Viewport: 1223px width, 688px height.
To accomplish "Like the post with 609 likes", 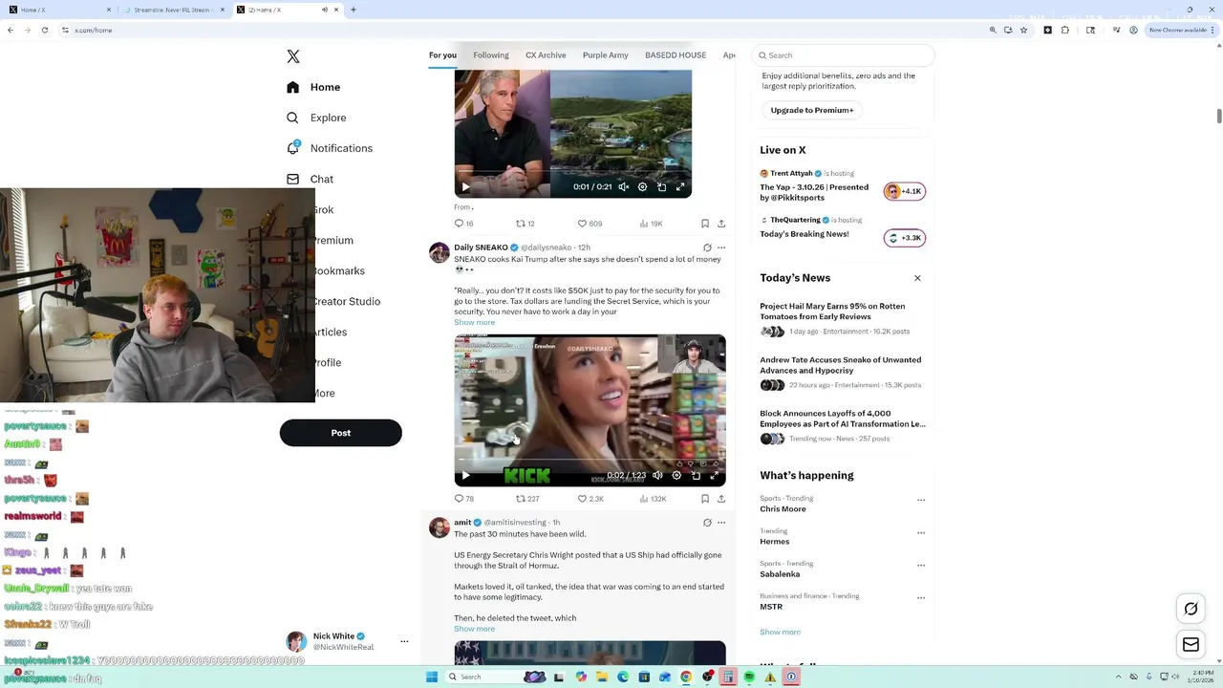I will (590, 224).
